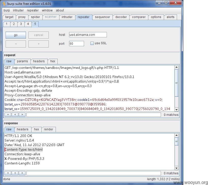Switch to the scanner tab
Screen dimensions: 208x185
coord(51,17)
